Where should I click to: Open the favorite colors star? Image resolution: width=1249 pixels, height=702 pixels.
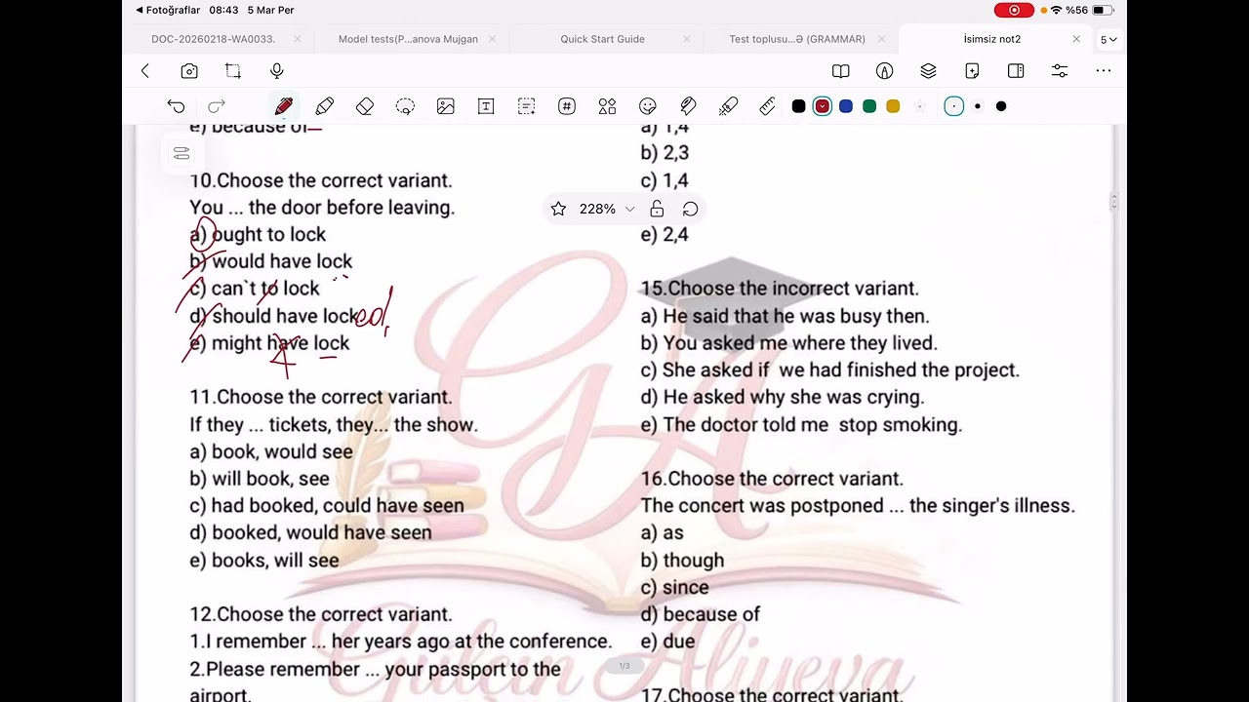[919, 106]
